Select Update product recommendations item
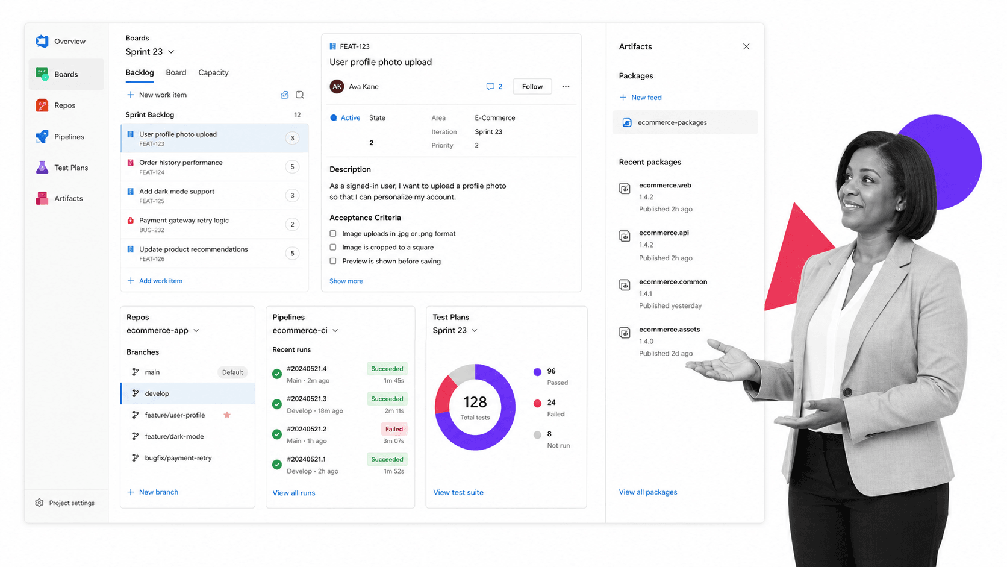 214,254
